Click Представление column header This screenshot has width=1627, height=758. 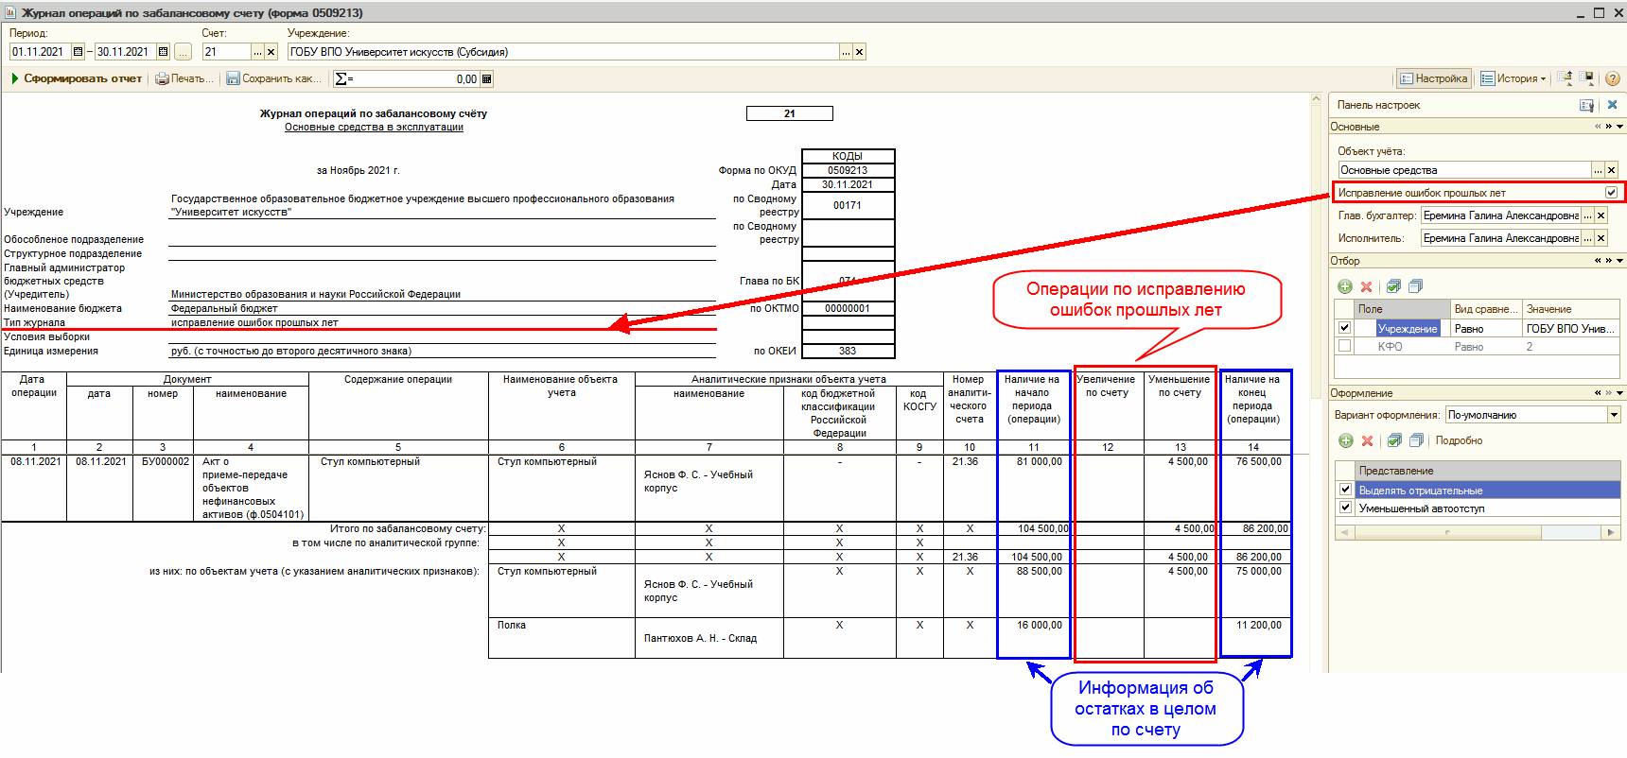(1487, 471)
